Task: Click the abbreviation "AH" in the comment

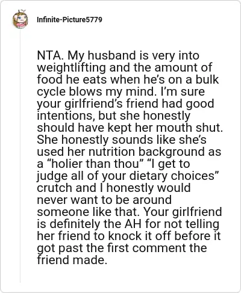Action: [133, 224]
